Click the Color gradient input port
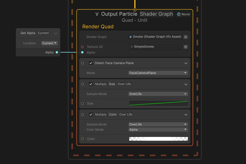 (x=82, y=139)
